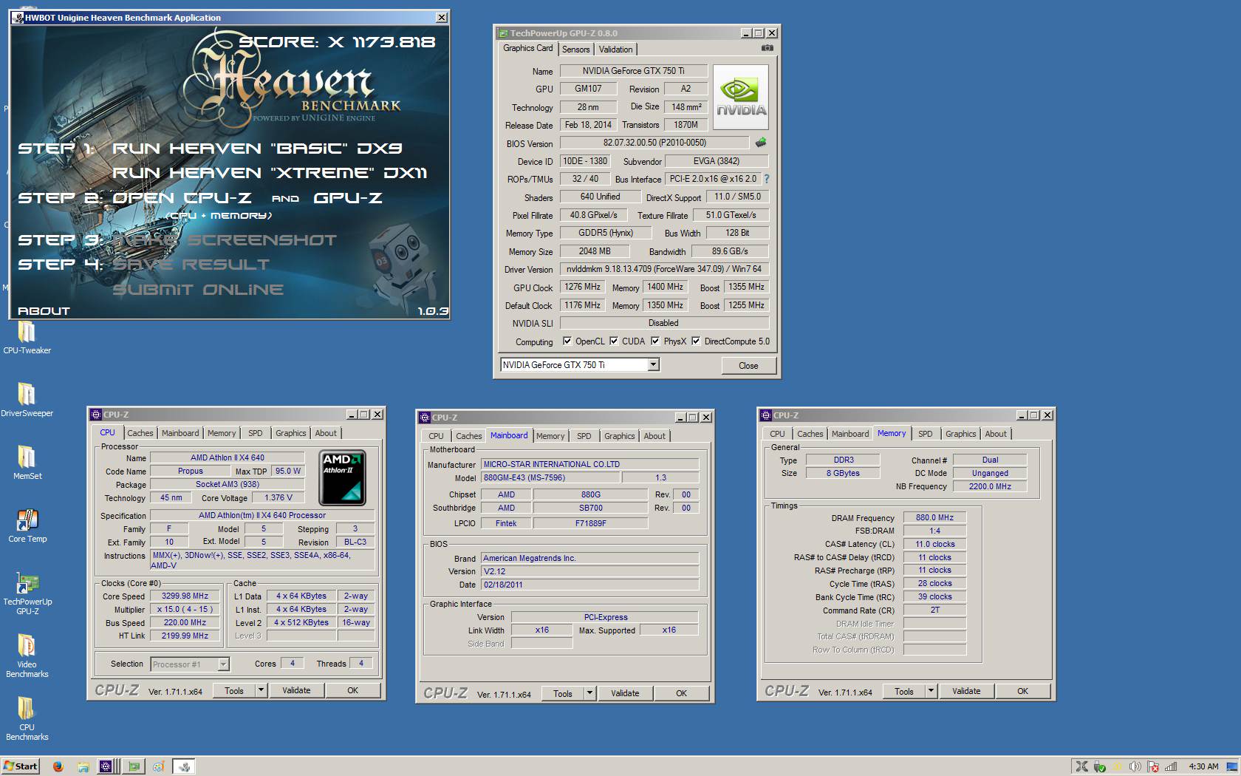
Task: Click the Start button
Action: click(21, 766)
